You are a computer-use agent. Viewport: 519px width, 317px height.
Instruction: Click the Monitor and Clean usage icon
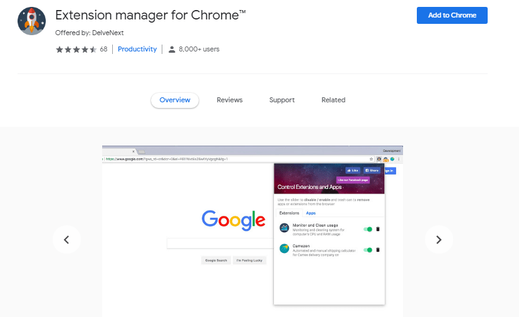tap(284, 229)
